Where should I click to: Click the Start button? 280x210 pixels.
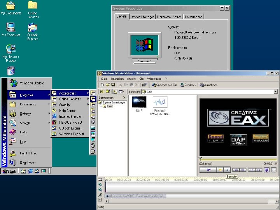coord(9,171)
